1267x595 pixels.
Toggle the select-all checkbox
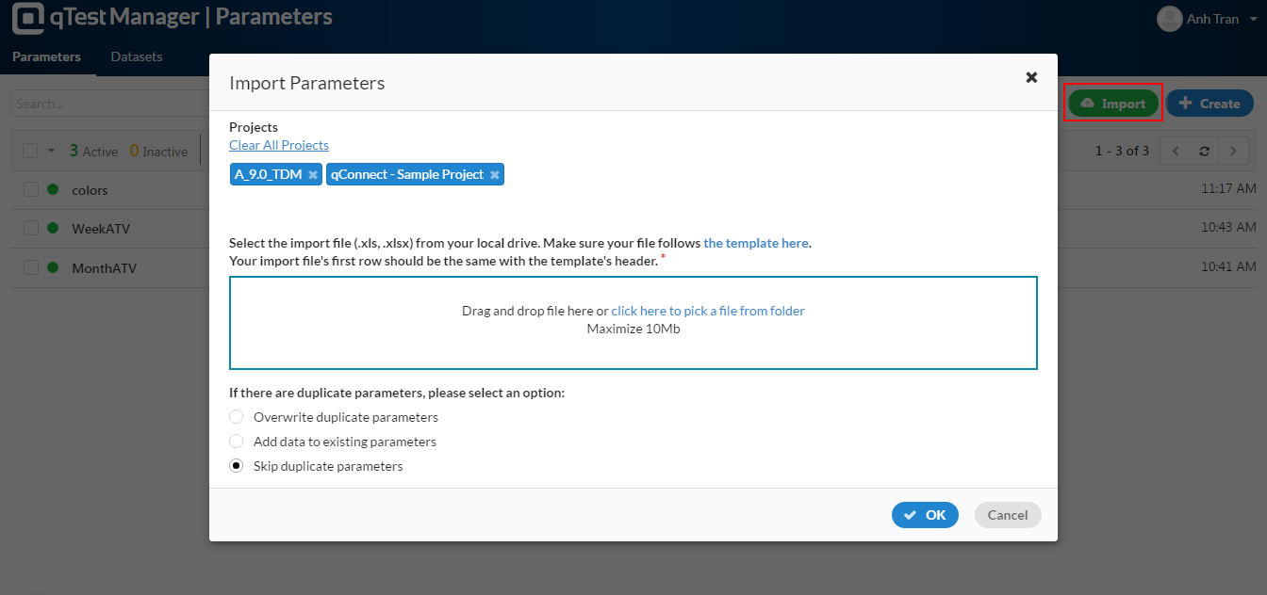[31, 151]
